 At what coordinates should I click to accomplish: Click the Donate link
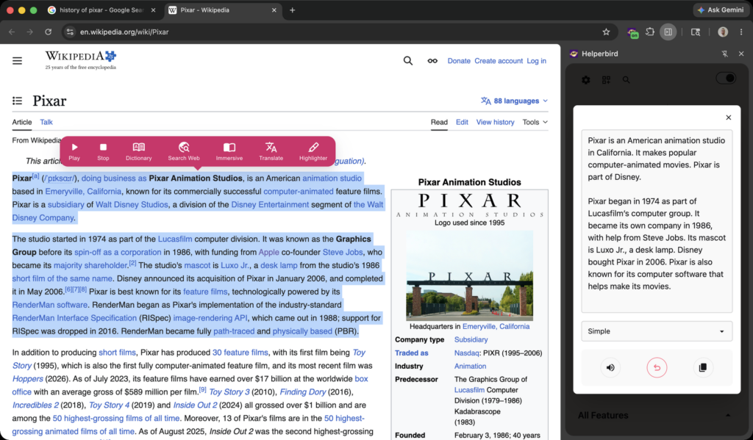coord(459,61)
